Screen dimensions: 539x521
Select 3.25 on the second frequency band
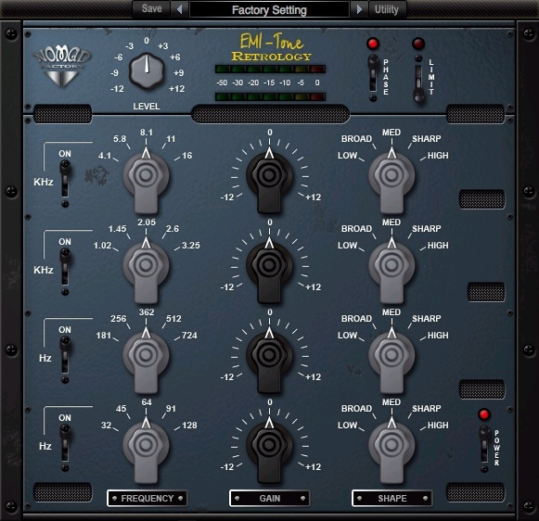tap(191, 246)
